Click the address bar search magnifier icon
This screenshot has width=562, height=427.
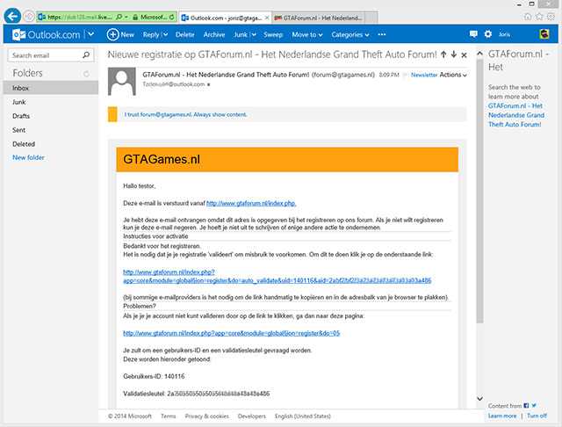pyautogui.click(x=119, y=17)
